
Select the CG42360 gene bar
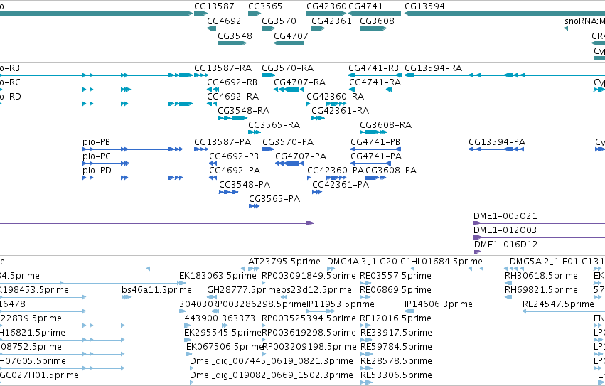pyautogui.click(x=326, y=14)
